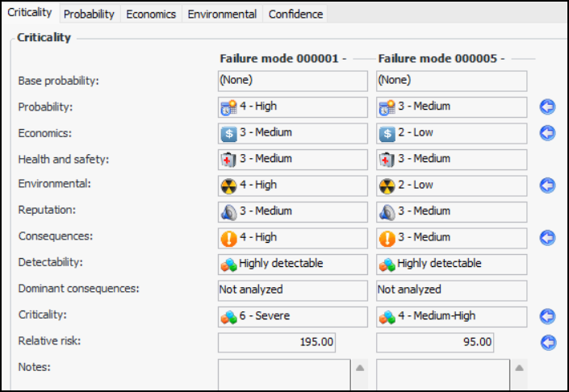Click the blue arrow beside the Economics row
The width and height of the screenshot is (569, 392).
(x=548, y=133)
